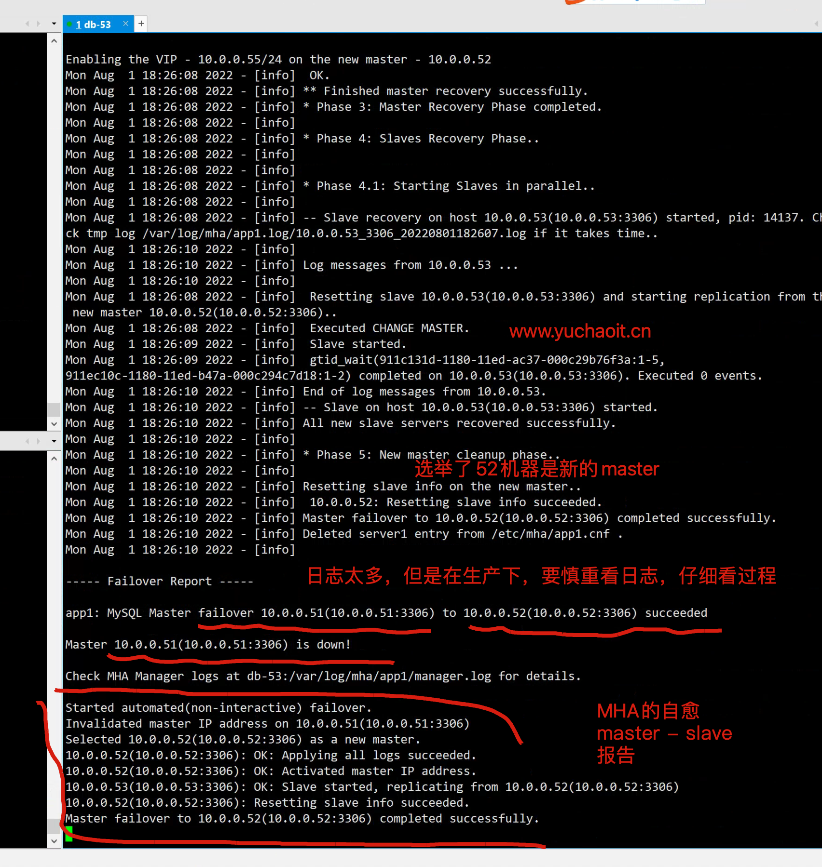Click the manager.log path in terminal output
822x867 pixels.
click(x=369, y=677)
